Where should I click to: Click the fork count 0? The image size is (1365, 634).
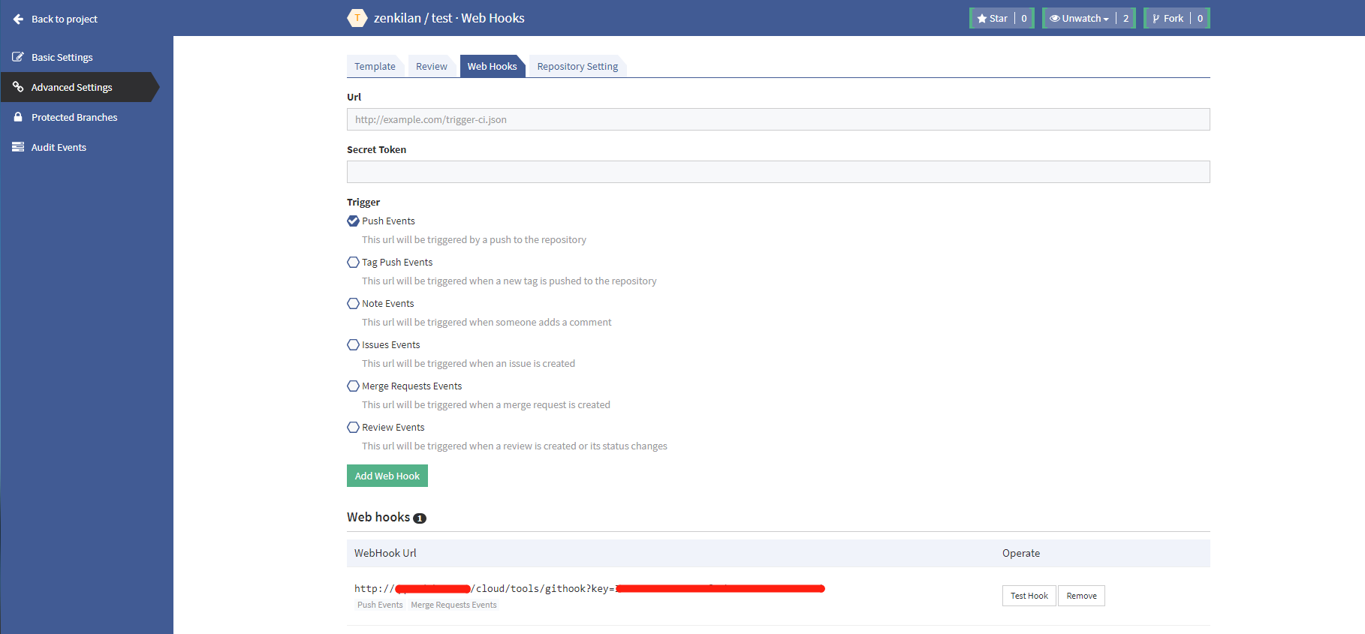[1200, 19]
